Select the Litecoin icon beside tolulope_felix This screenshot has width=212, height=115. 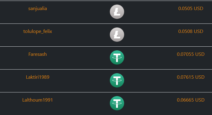(x=117, y=34)
